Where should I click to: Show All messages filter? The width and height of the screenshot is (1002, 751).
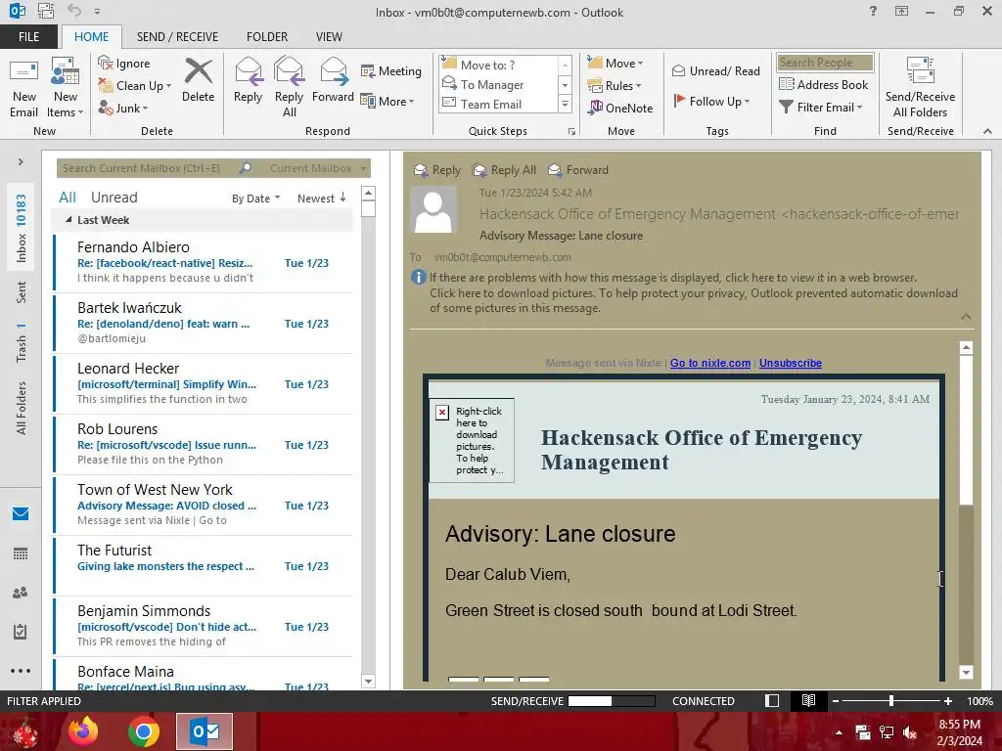[68, 198]
